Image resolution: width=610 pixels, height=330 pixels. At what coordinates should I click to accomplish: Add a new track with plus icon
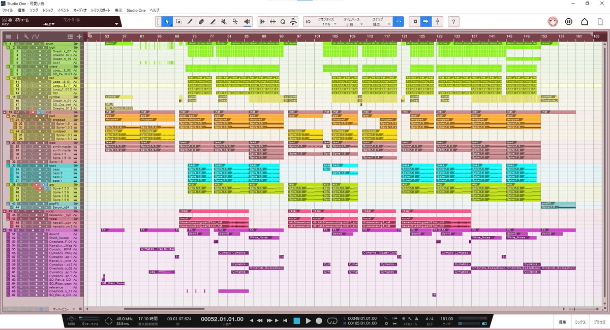click(79, 37)
